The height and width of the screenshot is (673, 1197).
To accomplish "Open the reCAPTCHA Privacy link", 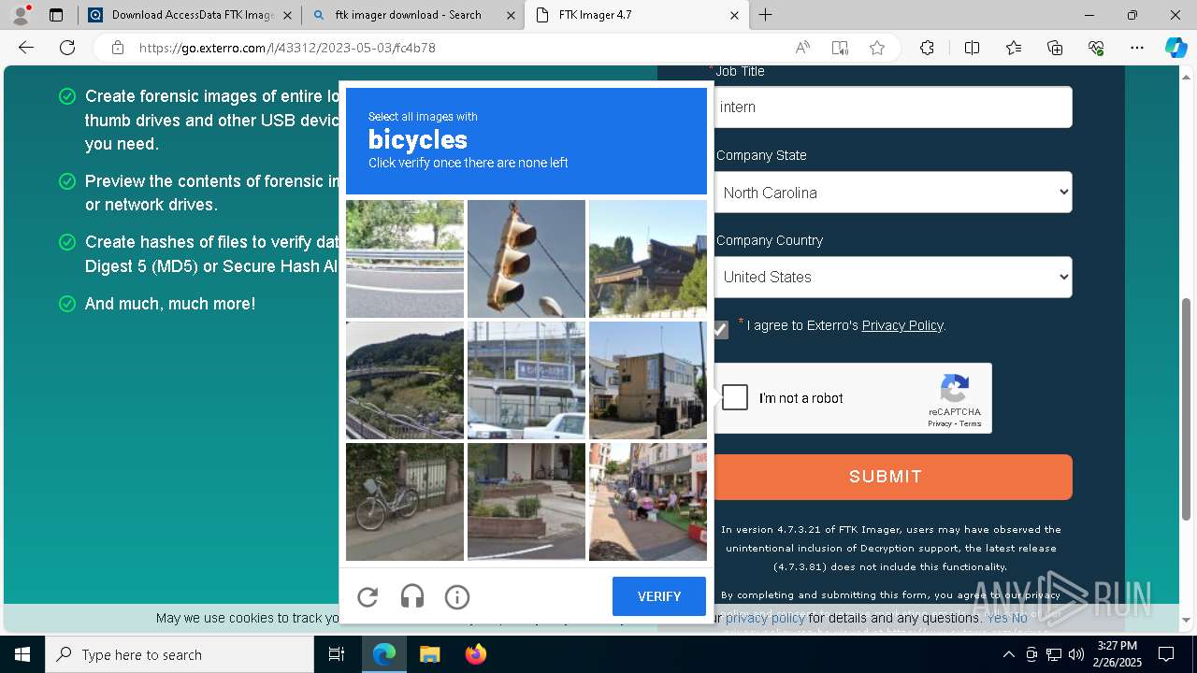I will point(940,423).
